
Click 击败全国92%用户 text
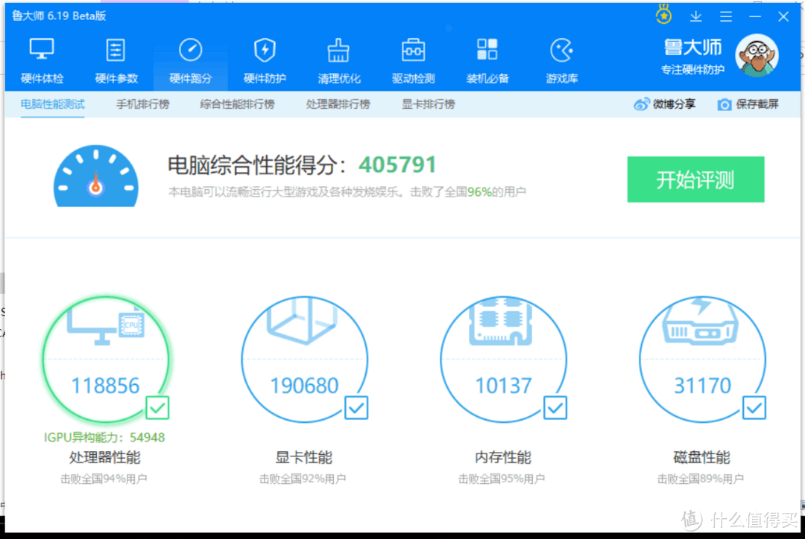pyautogui.click(x=303, y=479)
